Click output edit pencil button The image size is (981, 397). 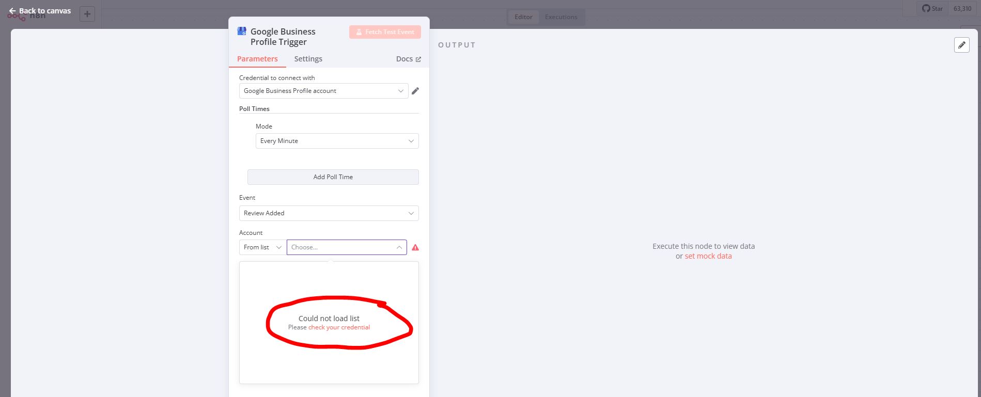(961, 45)
